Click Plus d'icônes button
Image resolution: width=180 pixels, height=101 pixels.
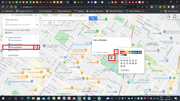tap(125, 70)
